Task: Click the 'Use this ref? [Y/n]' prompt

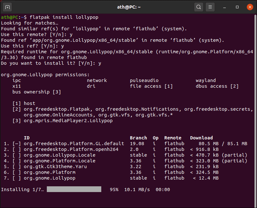Action: [30, 46]
